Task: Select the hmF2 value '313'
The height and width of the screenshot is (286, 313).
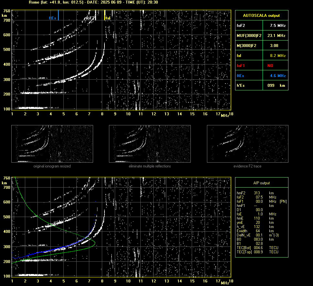Action: pos(257,193)
